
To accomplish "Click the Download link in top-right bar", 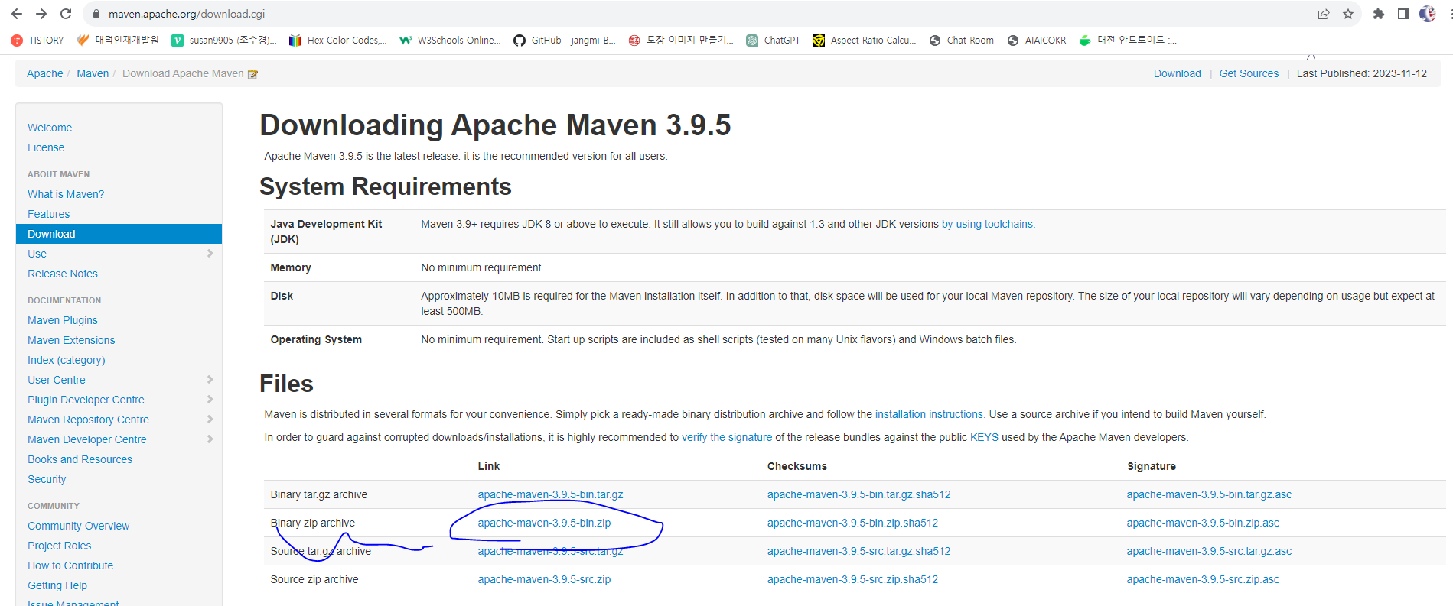I will 1178,73.
